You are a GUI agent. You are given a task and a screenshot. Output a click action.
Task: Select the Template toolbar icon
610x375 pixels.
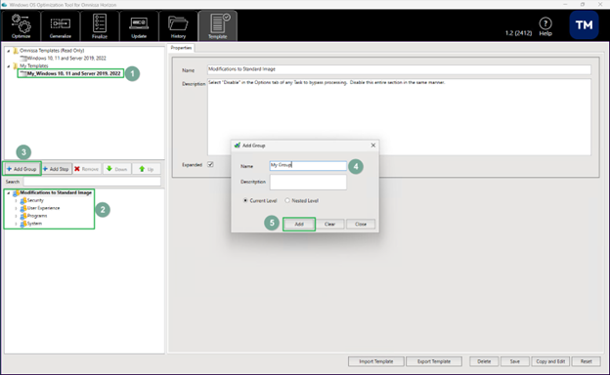(217, 25)
